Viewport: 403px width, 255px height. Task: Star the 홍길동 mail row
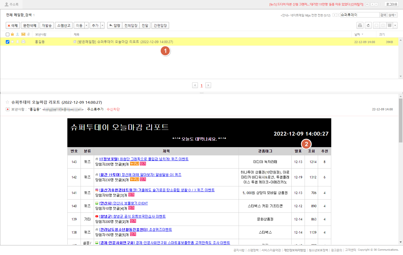pos(12,42)
